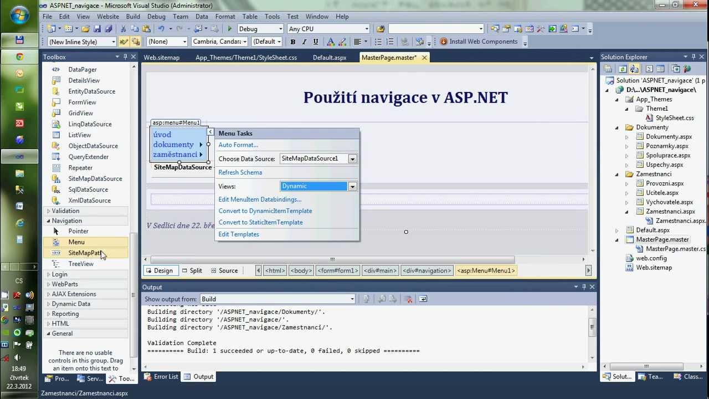The image size is (709, 399).
Task: Click Convert to DynamicItemTemplate link
Action: tap(265, 211)
